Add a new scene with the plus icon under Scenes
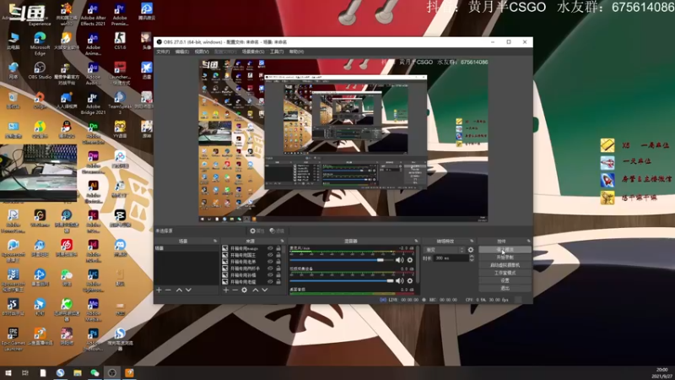 pyautogui.click(x=159, y=290)
